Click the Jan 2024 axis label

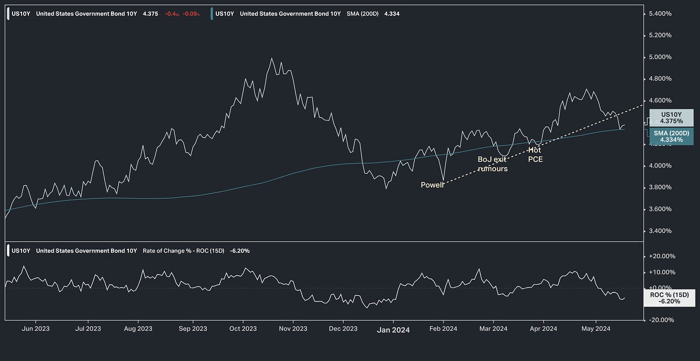(393, 330)
